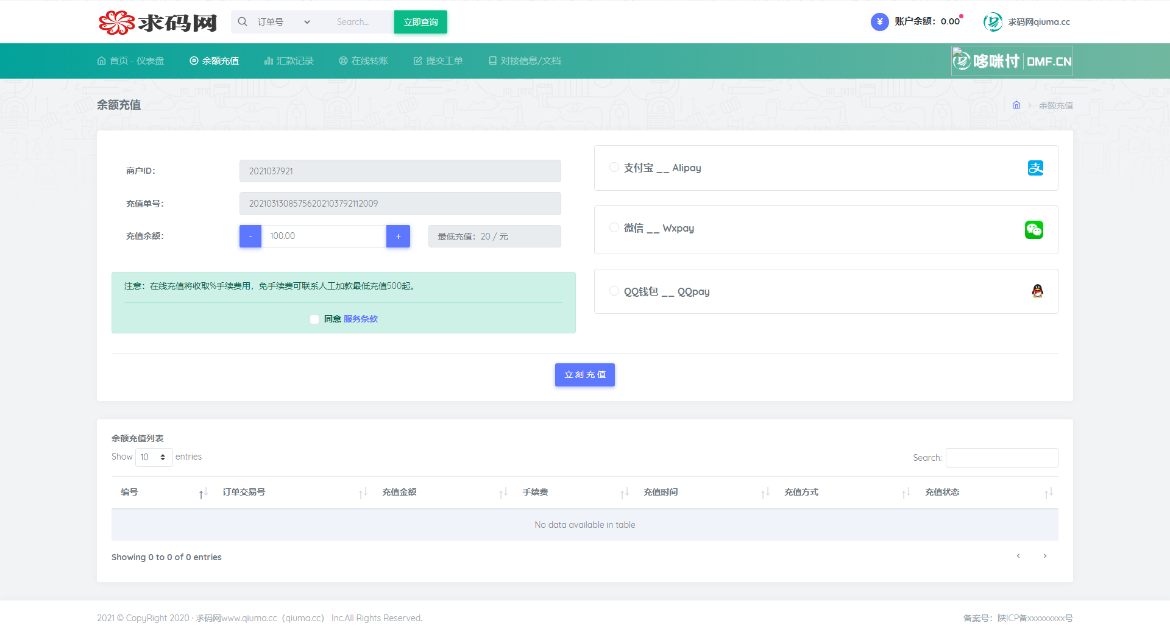
Task: Open 在线转账 menu item
Action: (364, 61)
